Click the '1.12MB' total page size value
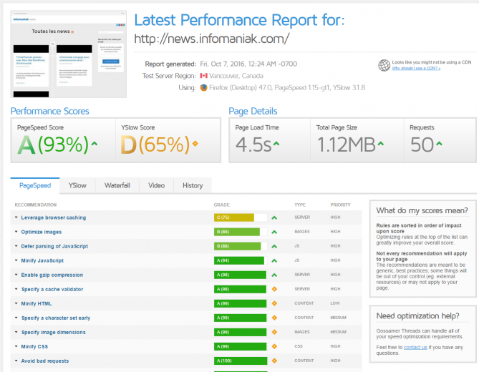Image resolution: width=479 pixels, height=372 pixels. [346, 145]
